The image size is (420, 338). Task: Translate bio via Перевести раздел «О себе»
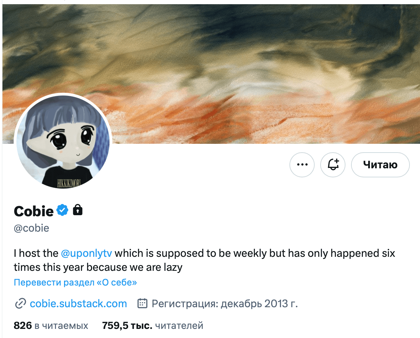(x=75, y=282)
